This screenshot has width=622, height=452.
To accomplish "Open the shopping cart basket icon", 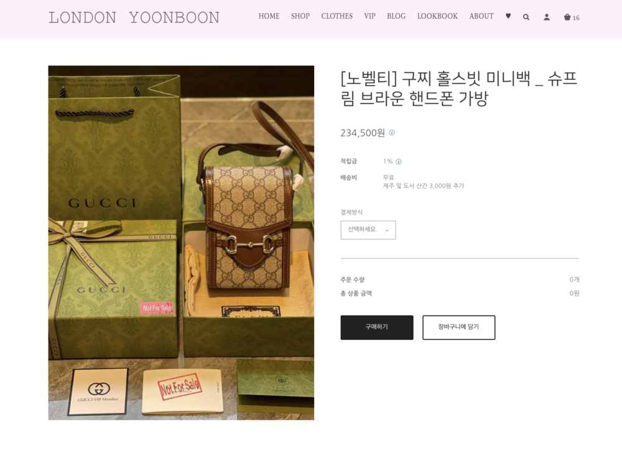I will click(567, 17).
